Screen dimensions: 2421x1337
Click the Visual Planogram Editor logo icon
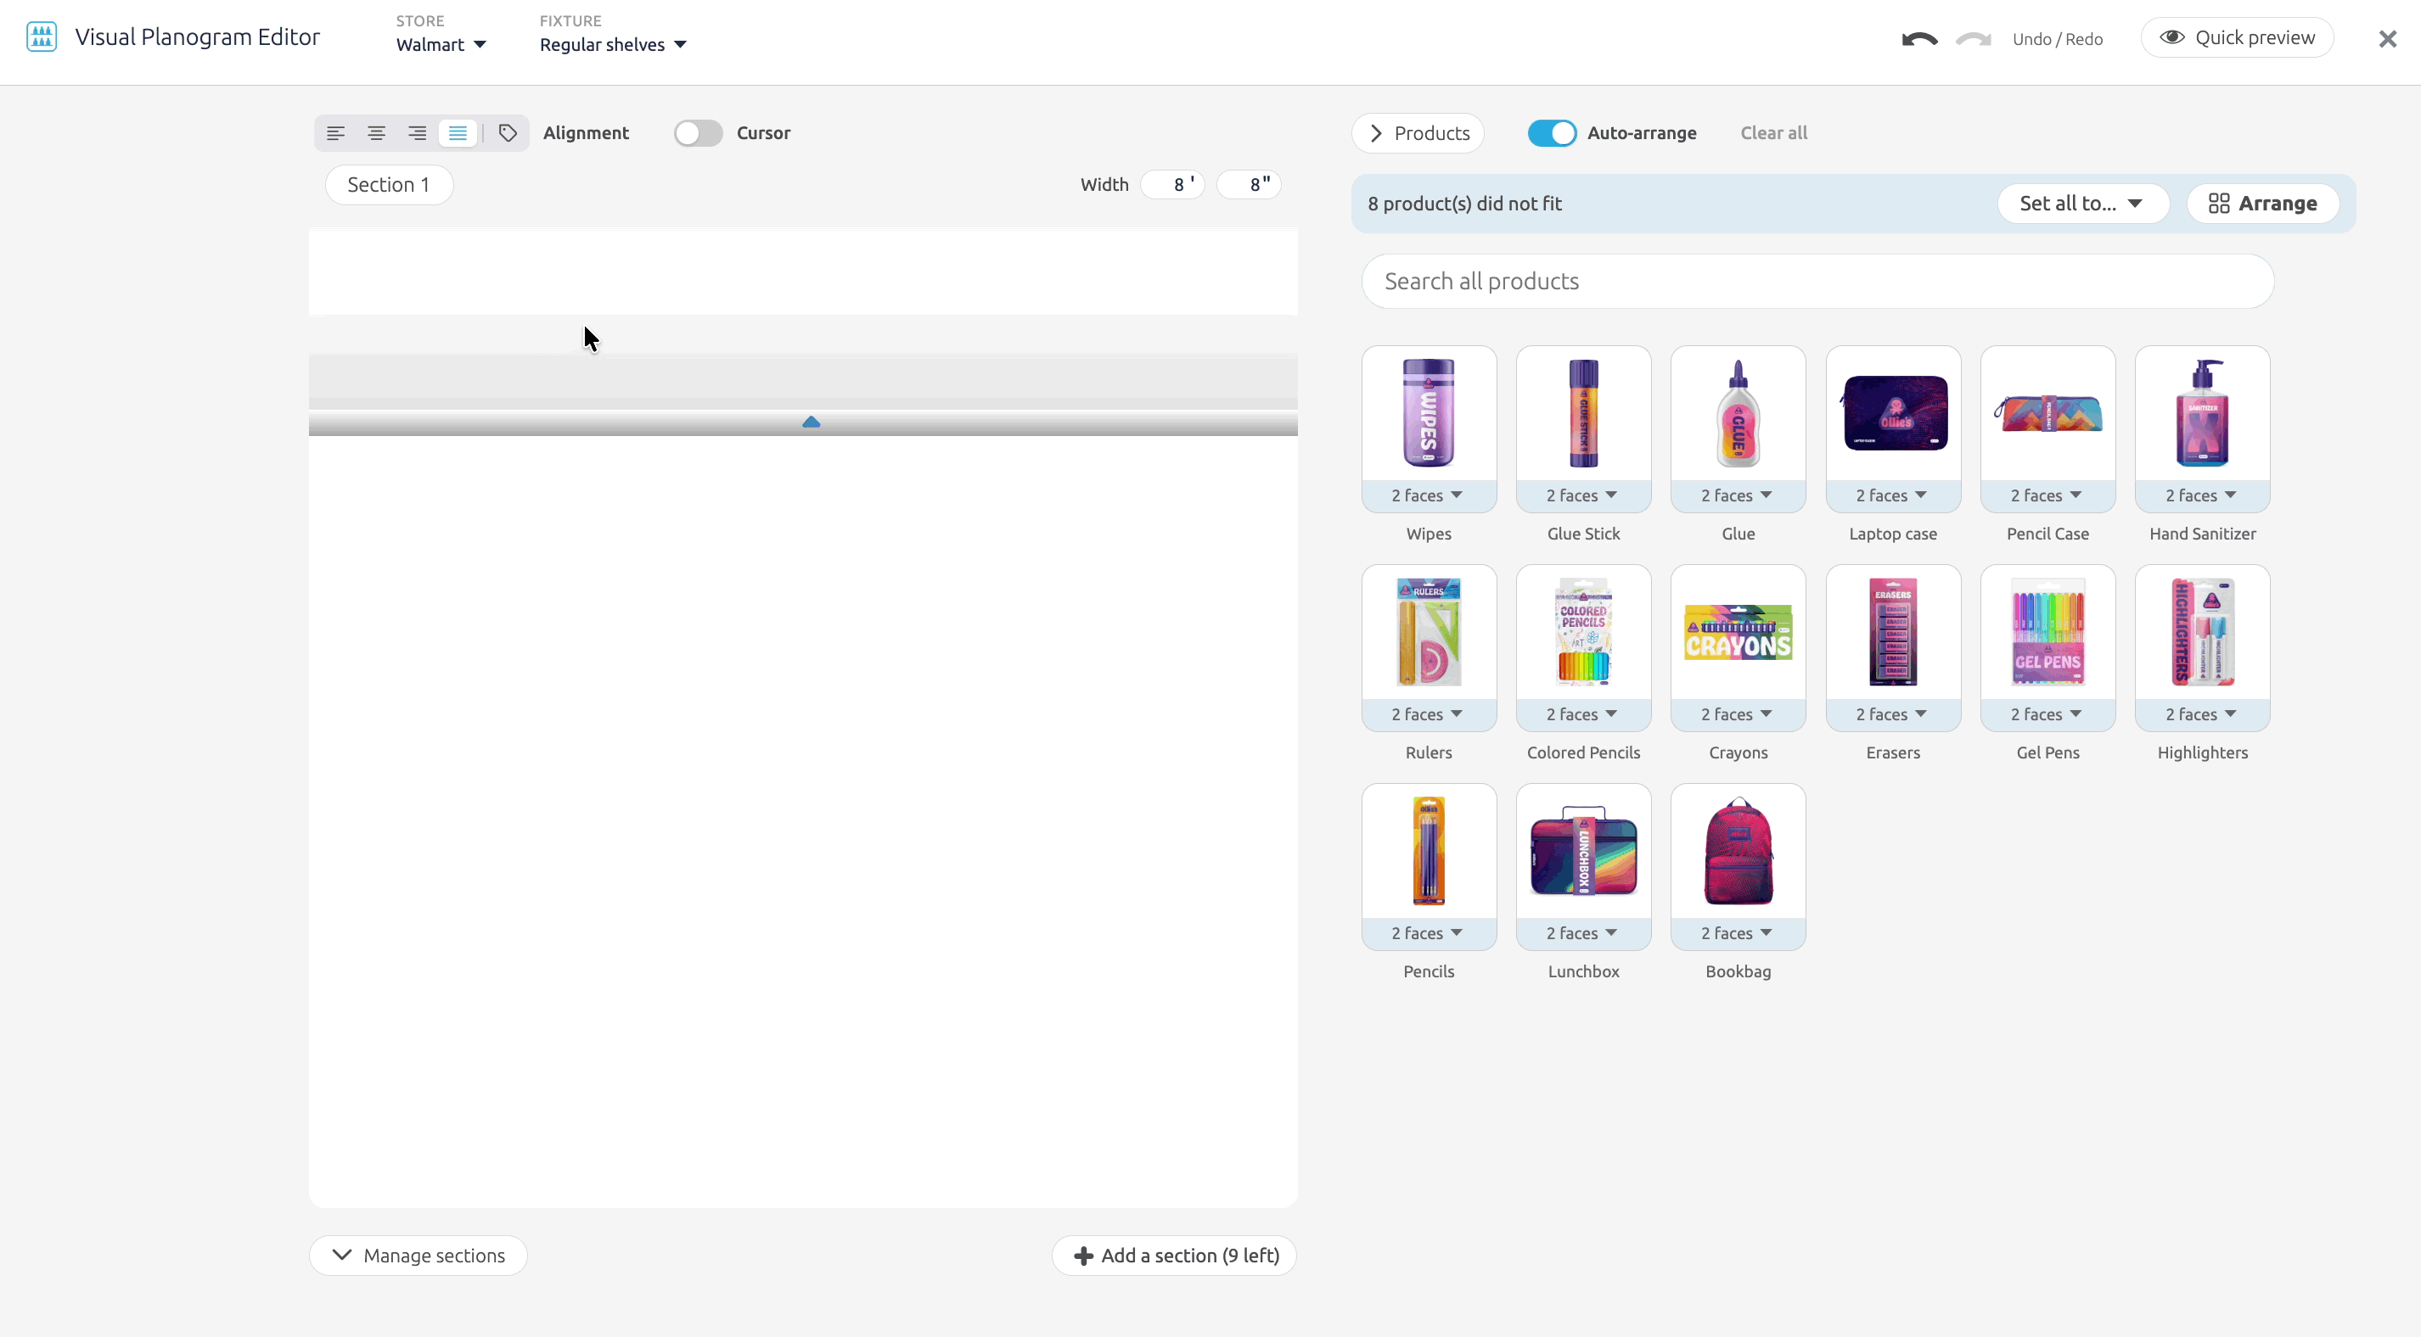coord(42,37)
